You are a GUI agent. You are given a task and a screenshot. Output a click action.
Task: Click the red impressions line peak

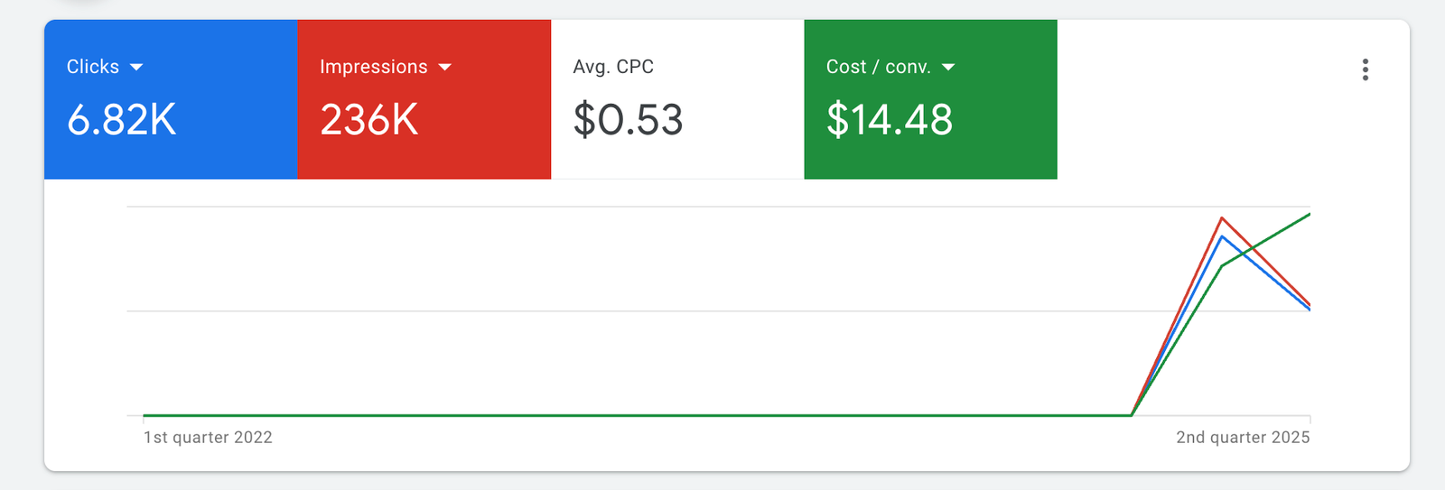click(x=1221, y=217)
